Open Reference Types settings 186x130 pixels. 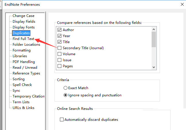coord(26,73)
